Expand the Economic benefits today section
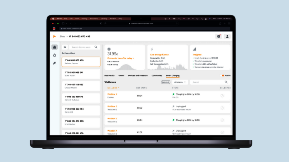Viewport: 289px width, 162px height. pos(121,58)
